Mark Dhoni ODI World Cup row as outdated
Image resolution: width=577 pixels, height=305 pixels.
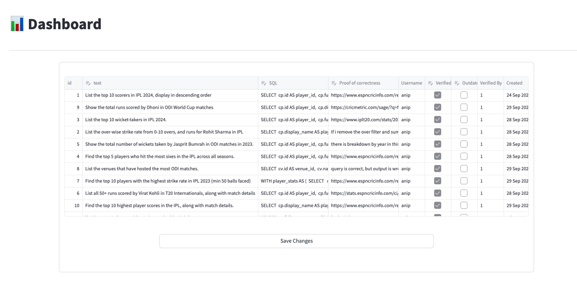(464, 107)
